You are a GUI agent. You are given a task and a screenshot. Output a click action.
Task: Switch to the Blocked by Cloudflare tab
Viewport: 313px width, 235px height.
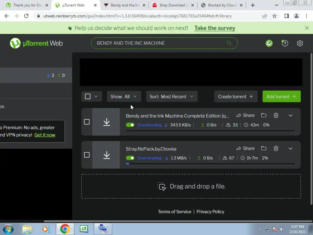coord(219,5)
